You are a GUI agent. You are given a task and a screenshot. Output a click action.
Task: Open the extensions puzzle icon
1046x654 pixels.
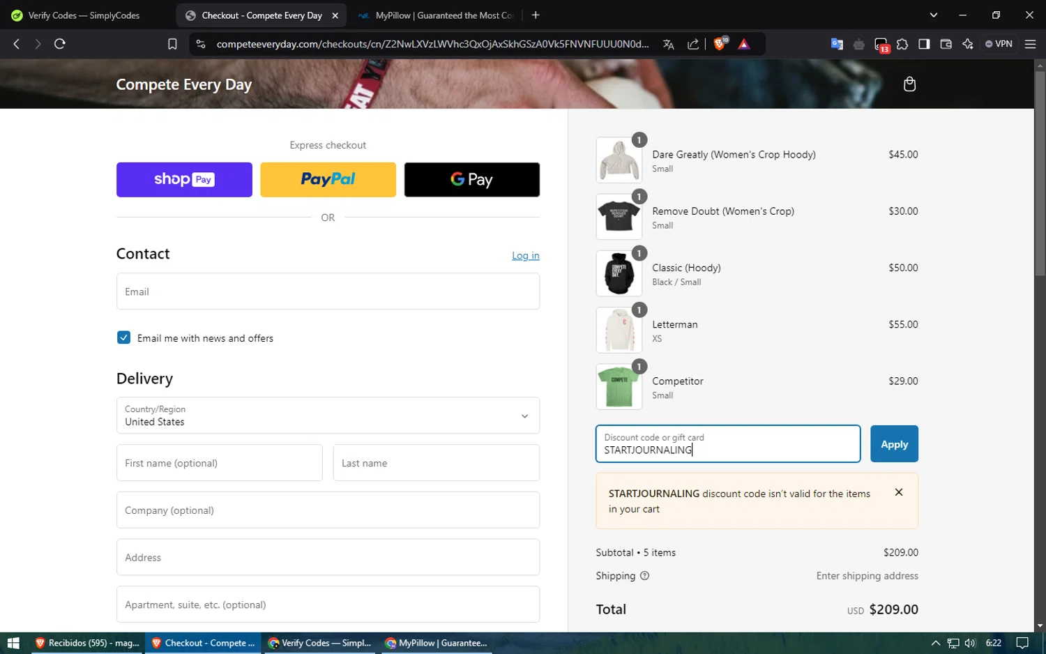tap(902, 44)
